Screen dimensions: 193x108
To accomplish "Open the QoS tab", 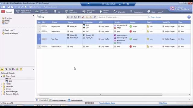I will pos(151,11).
